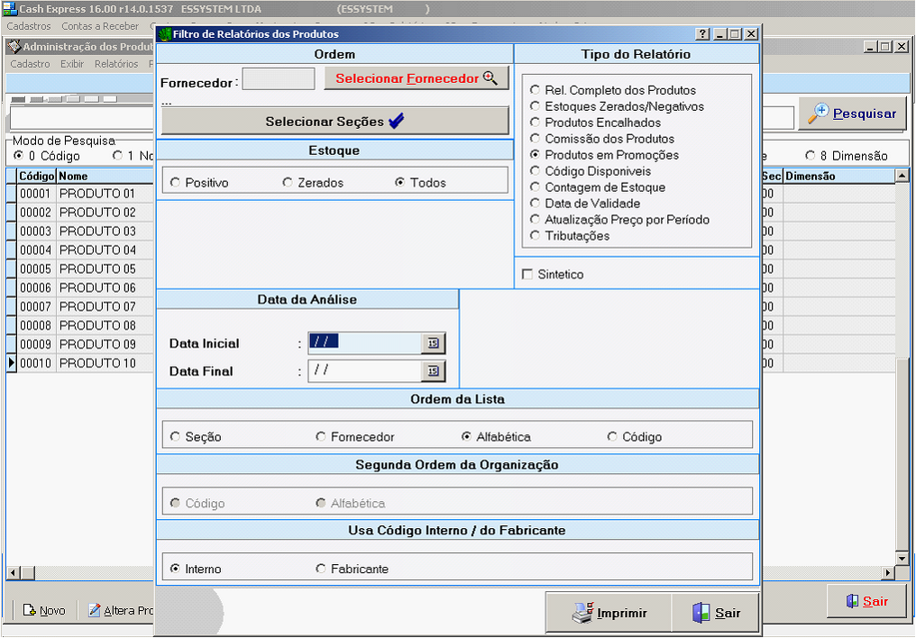The image size is (916, 638).
Task: Click the blue checkmark on Selecionar Seções
Action: tap(397, 122)
